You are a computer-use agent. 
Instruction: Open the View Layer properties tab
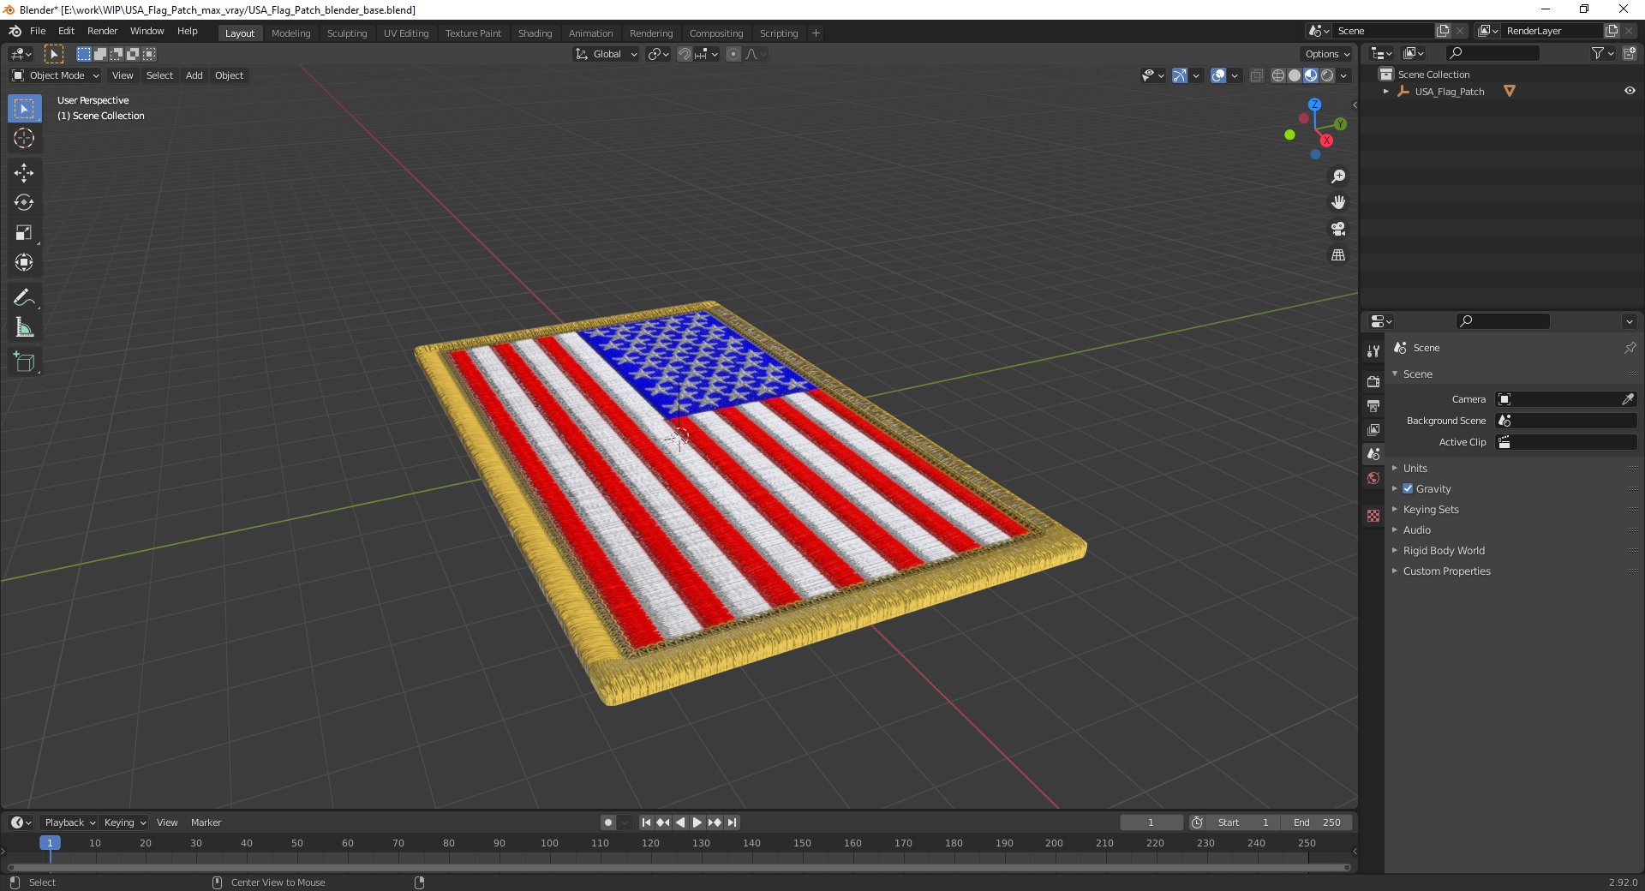[1373, 429]
